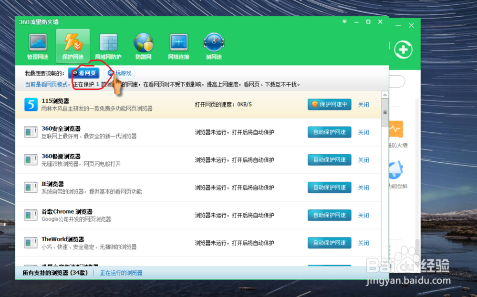This screenshot has width=477, height=297.
Task: Click the IE浏览器 row icon
Action: pos(31,188)
